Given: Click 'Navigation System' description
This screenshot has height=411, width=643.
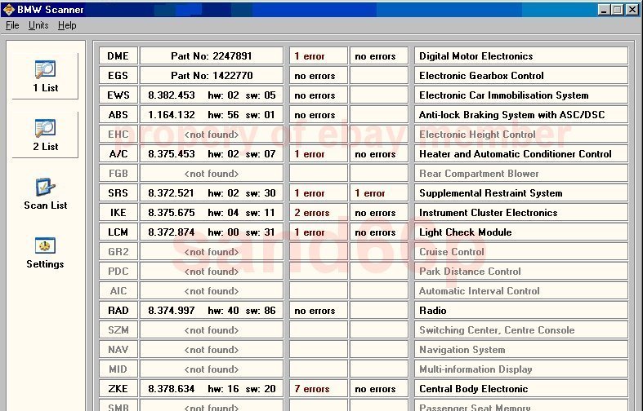Looking at the screenshot, I should click(521, 350).
